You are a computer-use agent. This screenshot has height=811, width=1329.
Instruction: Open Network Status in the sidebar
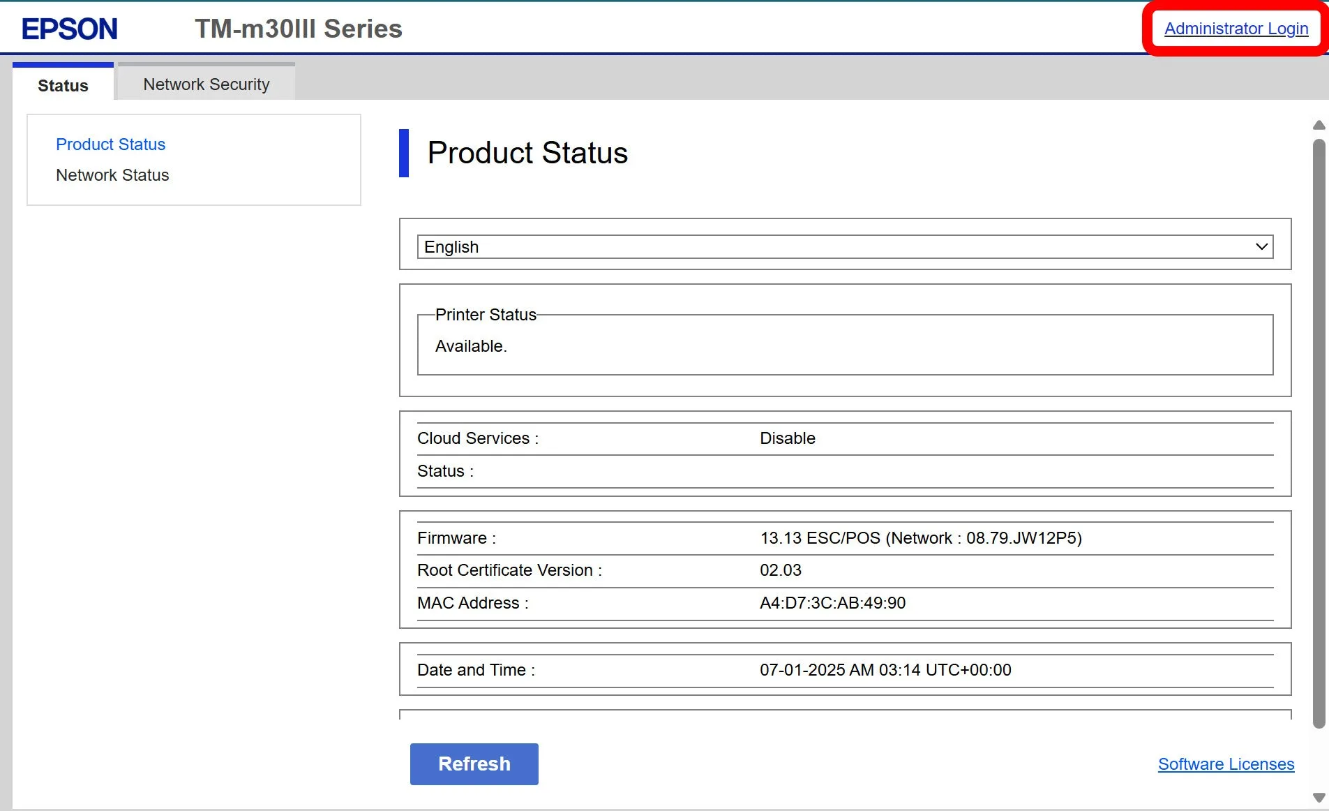click(112, 174)
